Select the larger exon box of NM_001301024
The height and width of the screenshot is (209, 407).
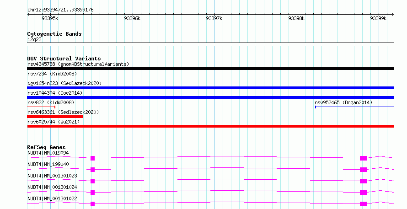pos(364,193)
